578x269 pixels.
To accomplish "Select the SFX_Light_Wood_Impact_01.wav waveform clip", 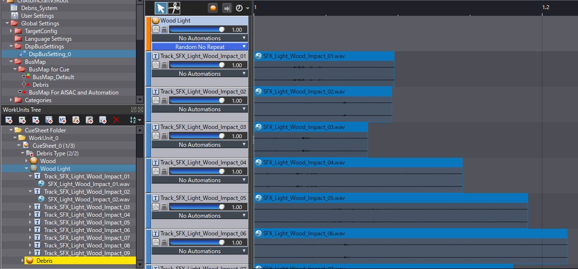I will click(324, 69).
